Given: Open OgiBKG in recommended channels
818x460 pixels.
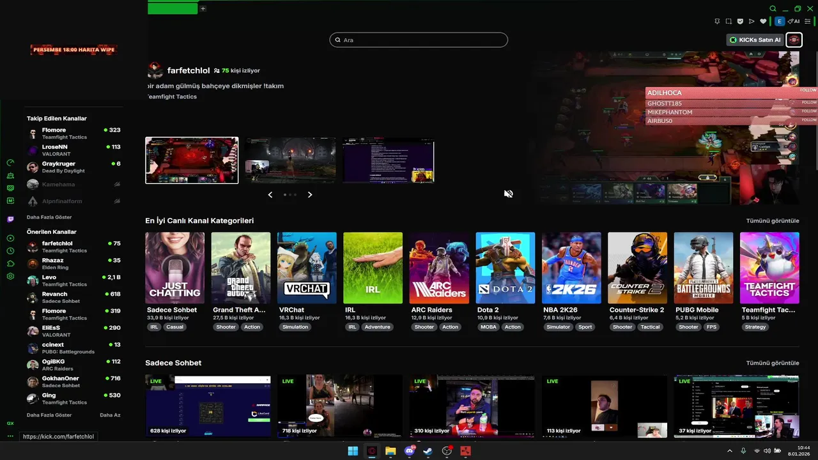Looking at the screenshot, I should click(73, 365).
